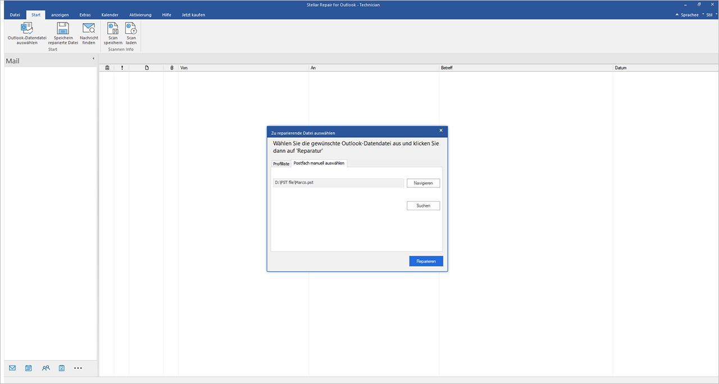Sort messages by the Betreff column header
This screenshot has width=719, height=384.
[525, 68]
